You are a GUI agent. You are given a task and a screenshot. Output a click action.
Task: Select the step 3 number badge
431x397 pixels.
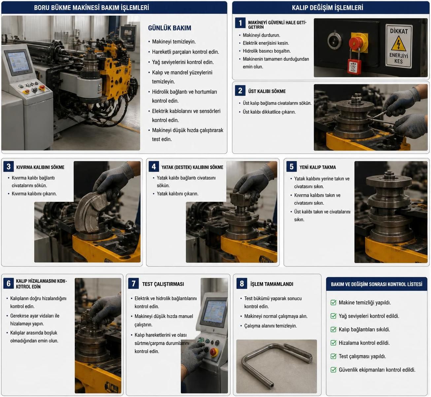coord(9,167)
